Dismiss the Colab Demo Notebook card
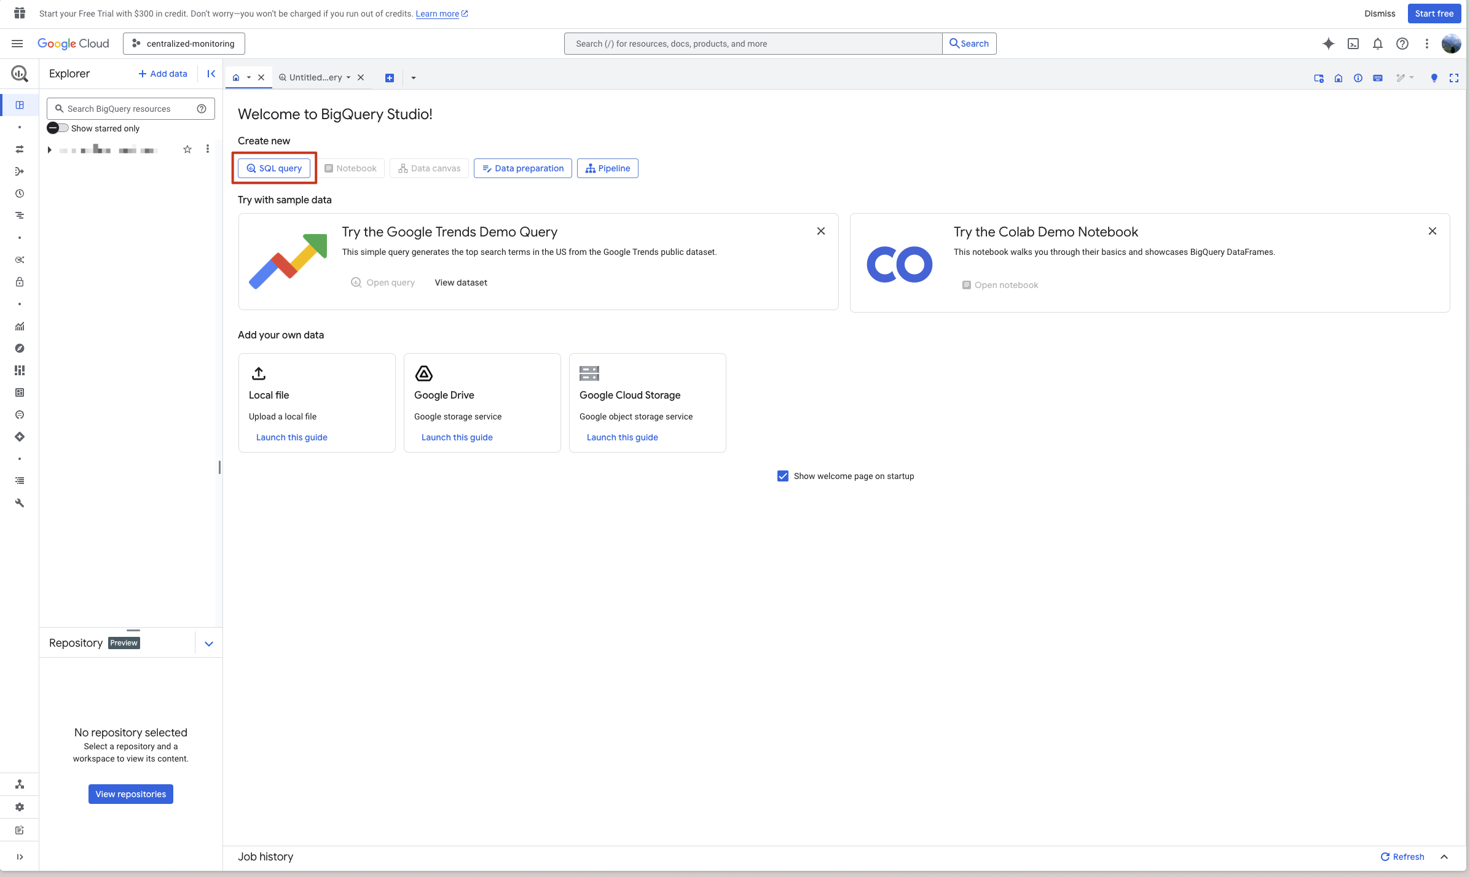The image size is (1470, 877). [x=1433, y=232]
